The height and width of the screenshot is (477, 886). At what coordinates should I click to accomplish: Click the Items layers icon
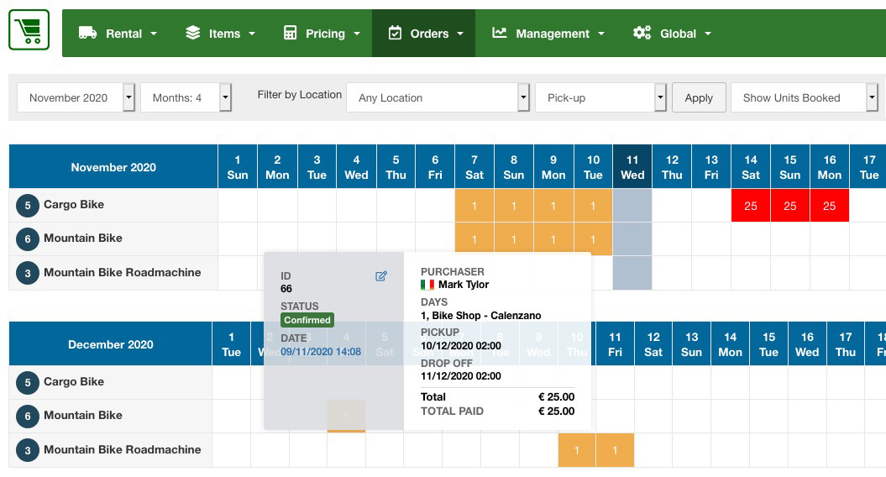click(x=193, y=34)
